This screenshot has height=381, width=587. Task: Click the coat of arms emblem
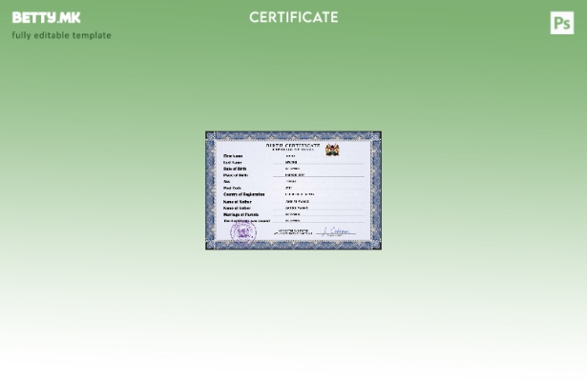click(x=332, y=150)
